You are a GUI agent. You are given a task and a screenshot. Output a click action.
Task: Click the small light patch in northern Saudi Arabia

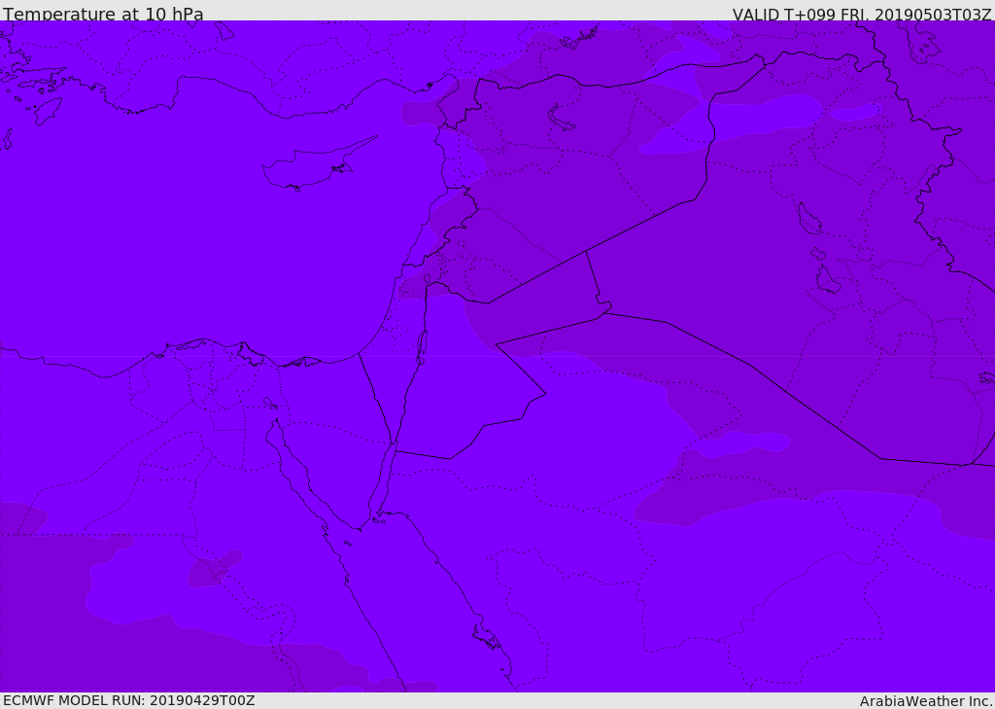[x=745, y=443]
